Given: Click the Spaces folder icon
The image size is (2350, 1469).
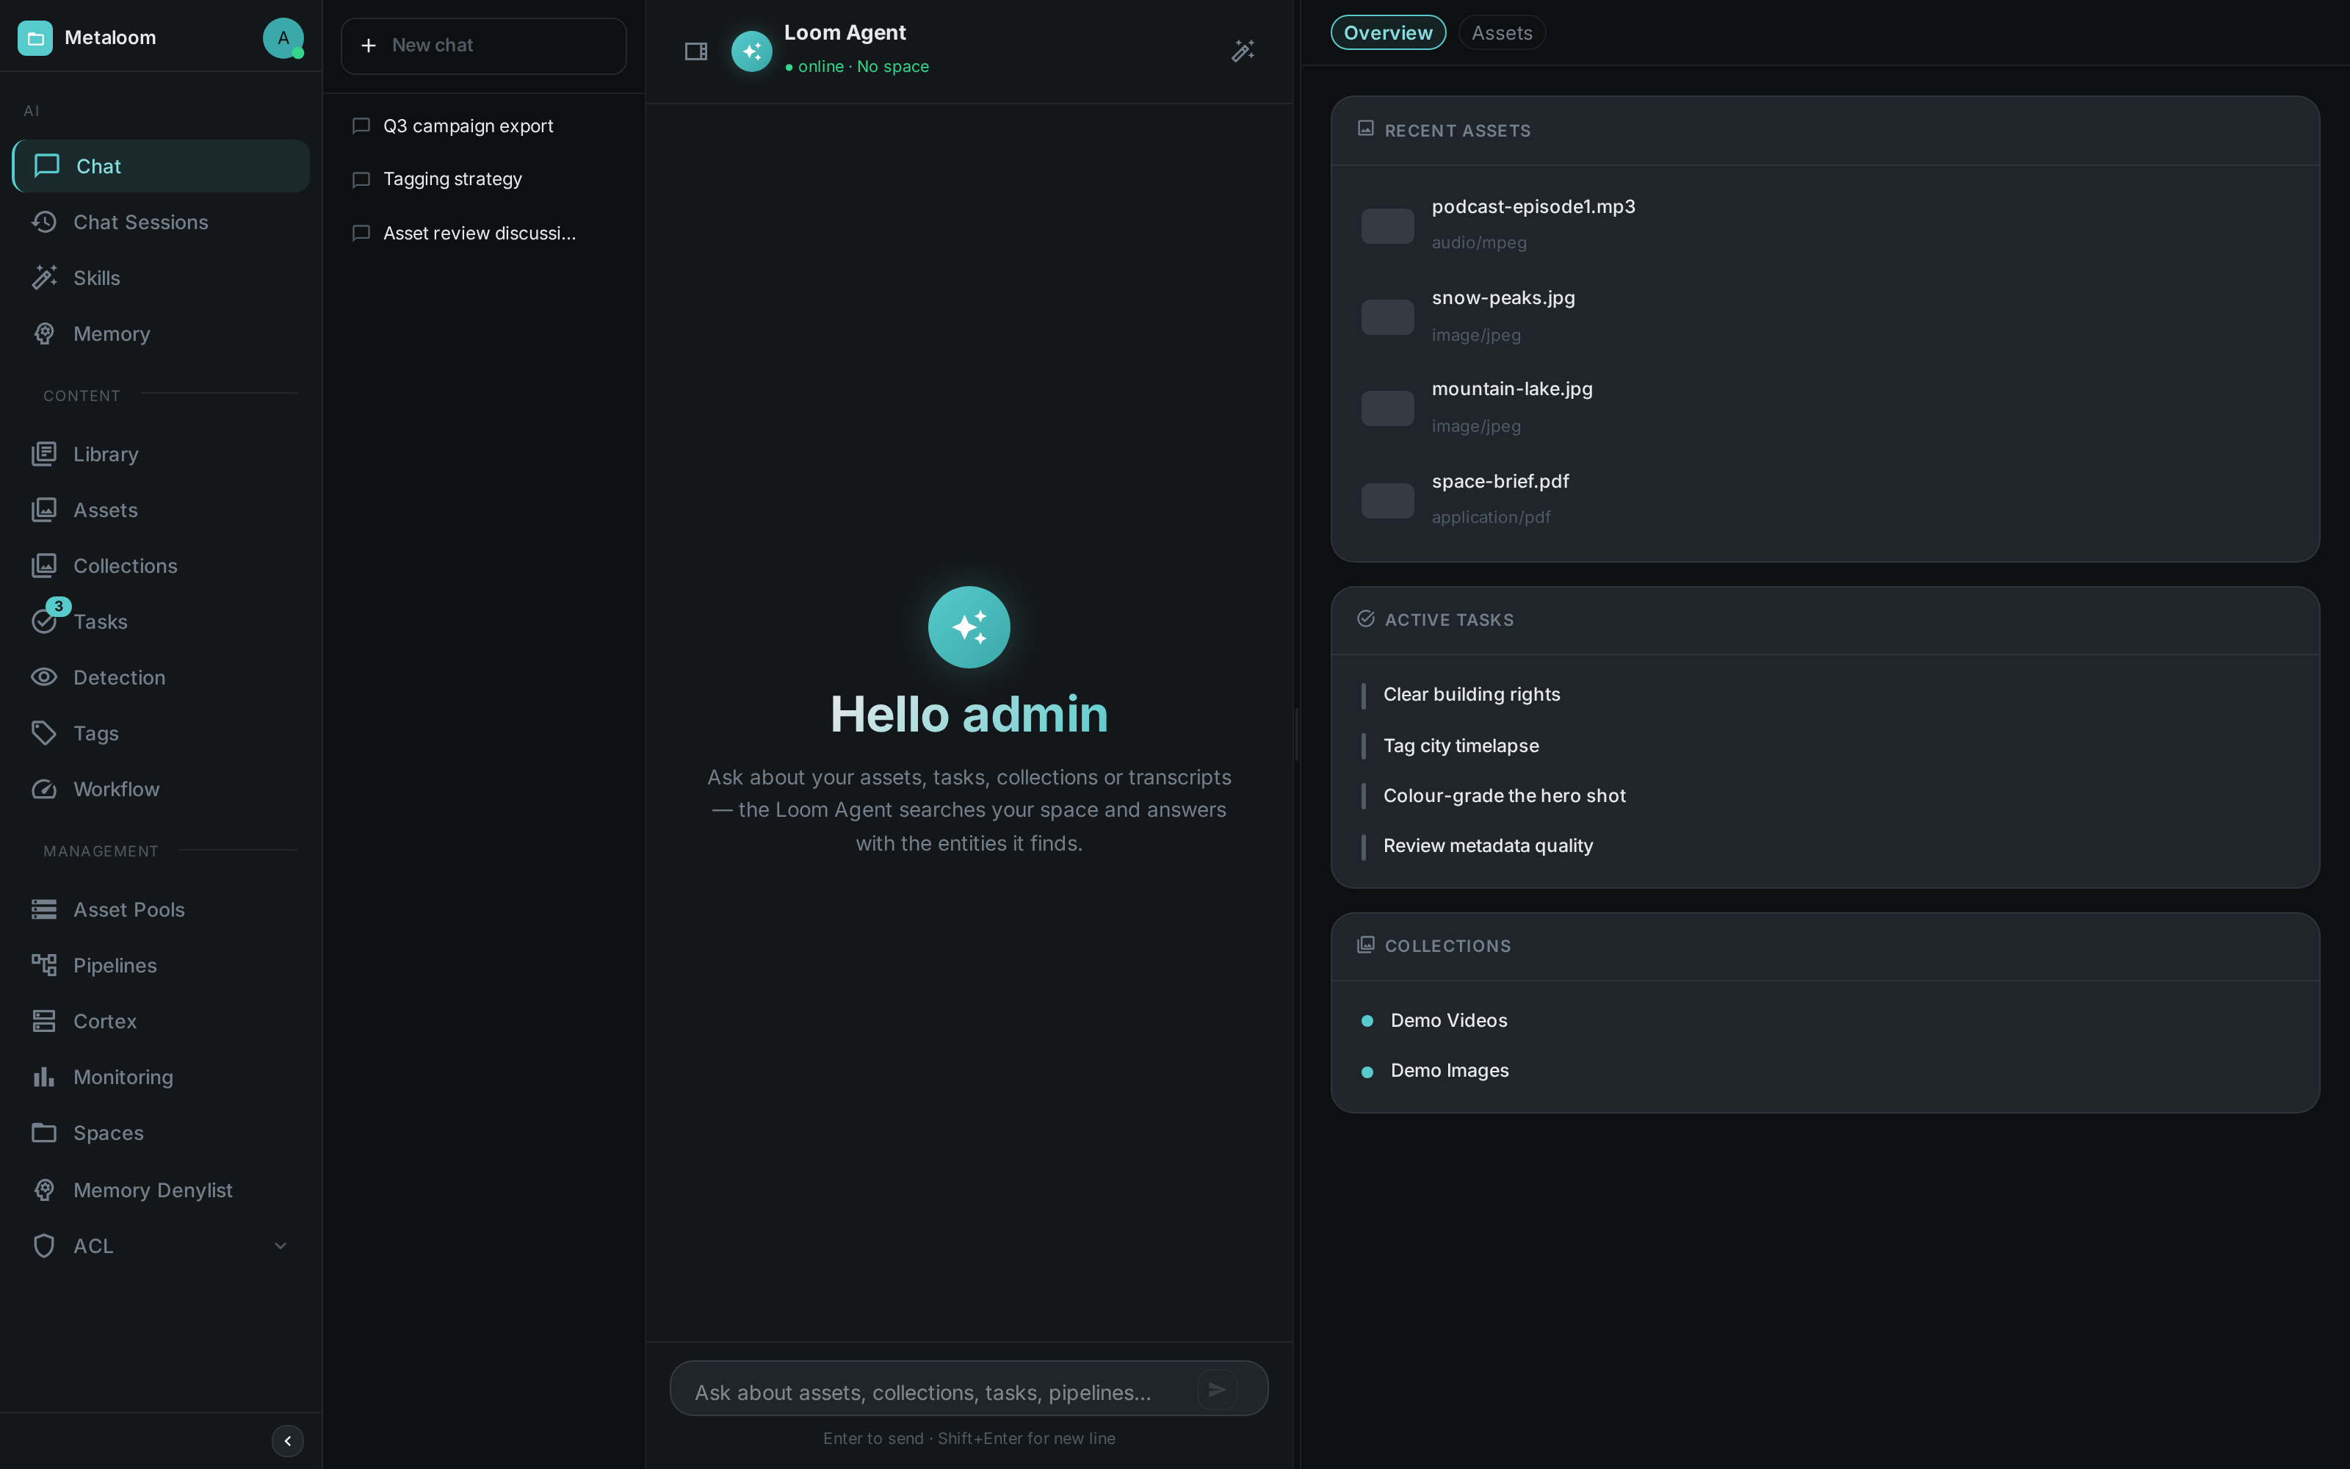Looking at the screenshot, I should tap(44, 1133).
